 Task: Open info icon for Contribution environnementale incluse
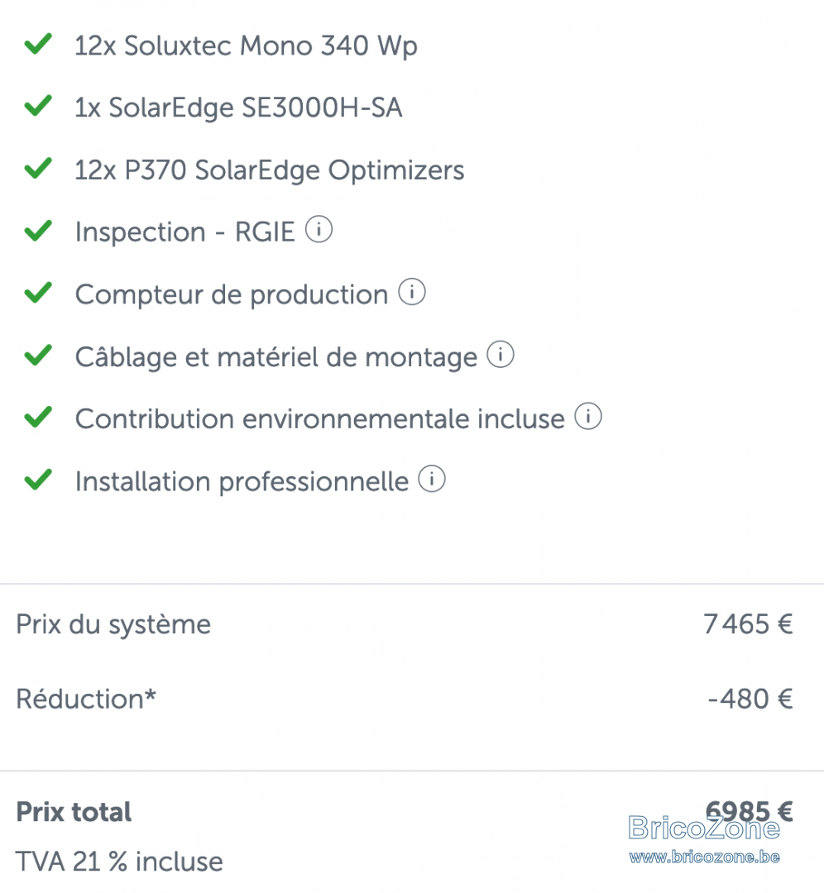(x=588, y=416)
